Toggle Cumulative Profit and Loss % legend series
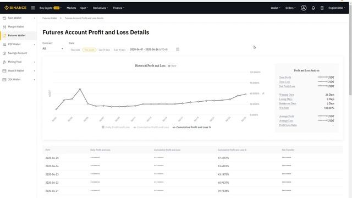The image size is (352, 198). (192, 127)
